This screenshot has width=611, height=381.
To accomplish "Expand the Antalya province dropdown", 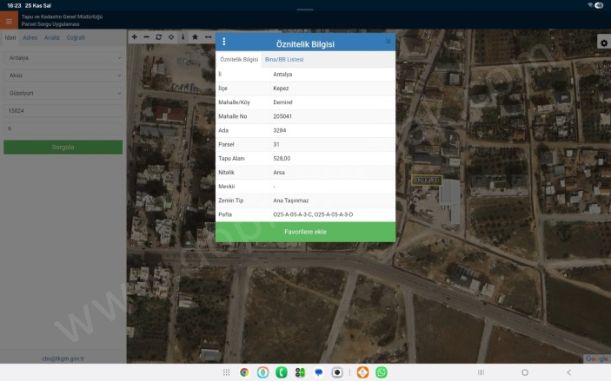I will tap(63, 58).
